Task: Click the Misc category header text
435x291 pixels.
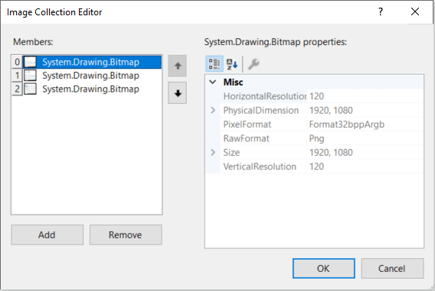Action: pyautogui.click(x=233, y=82)
